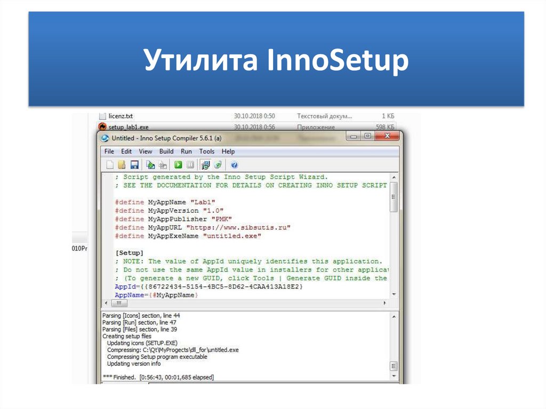546x409 pixels.
Task: Open the View menu
Action: (x=145, y=151)
